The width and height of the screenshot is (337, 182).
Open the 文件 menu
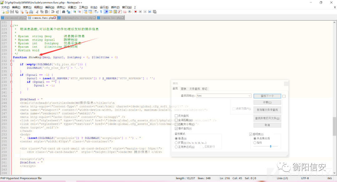click(x=5, y=7)
